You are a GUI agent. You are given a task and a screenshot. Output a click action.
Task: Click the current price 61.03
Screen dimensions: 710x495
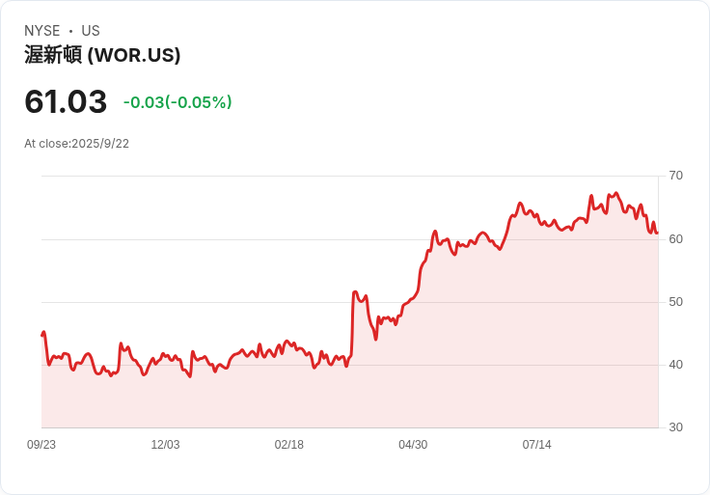(66, 101)
